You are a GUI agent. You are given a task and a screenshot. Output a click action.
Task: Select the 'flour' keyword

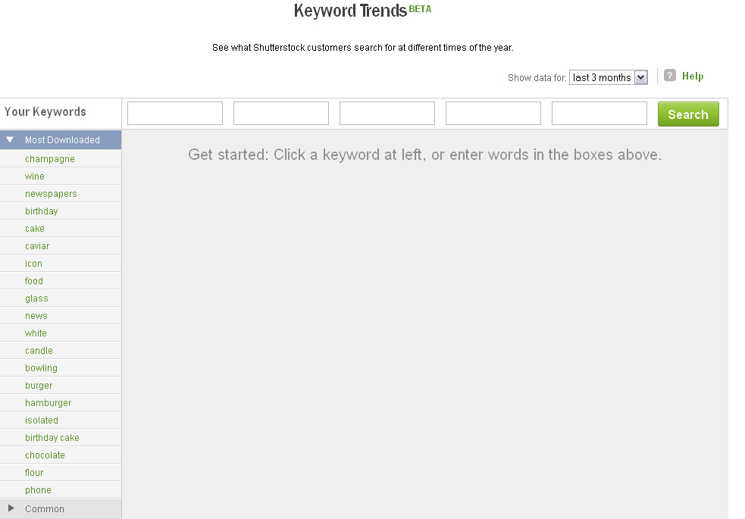click(34, 473)
